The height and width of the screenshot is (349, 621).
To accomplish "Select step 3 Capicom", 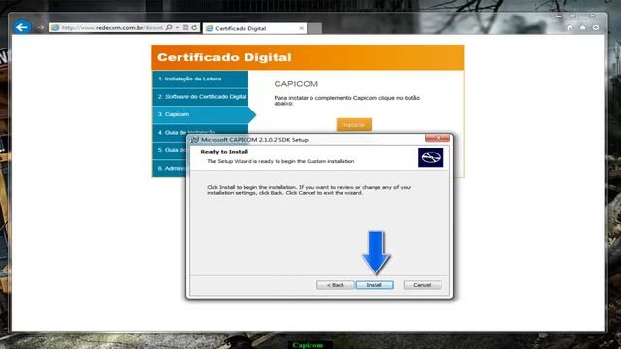I will click(204, 114).
